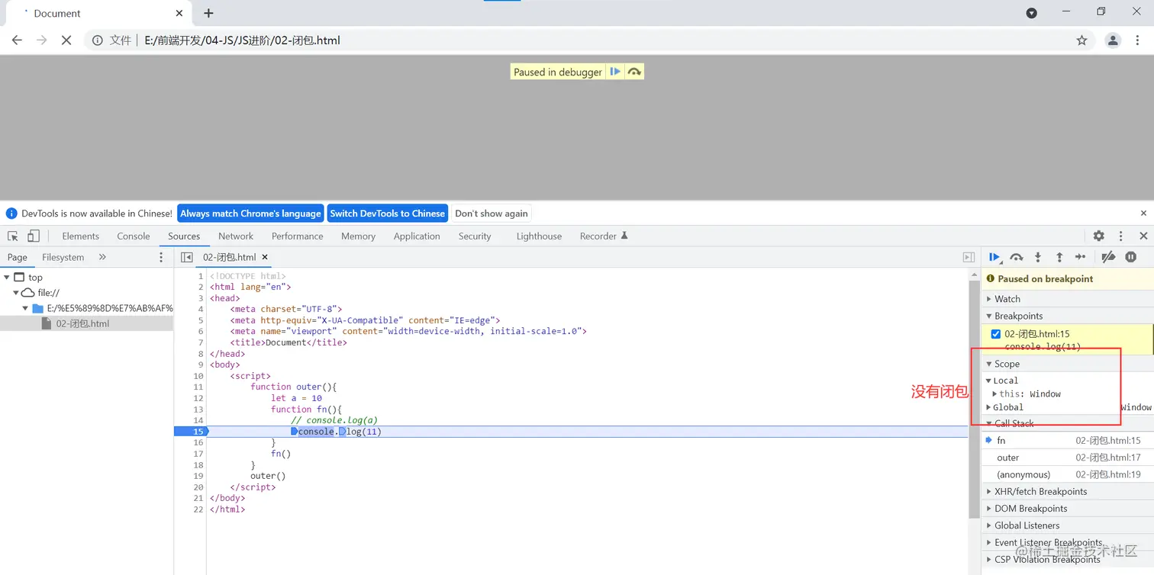
Task: Toggle pause on exceptions icon
Action: (x=1131, y=258)
